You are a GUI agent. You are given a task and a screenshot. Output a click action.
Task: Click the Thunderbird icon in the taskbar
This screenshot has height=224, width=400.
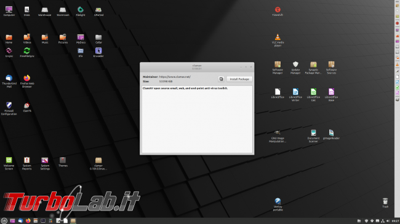click(20, 221)
